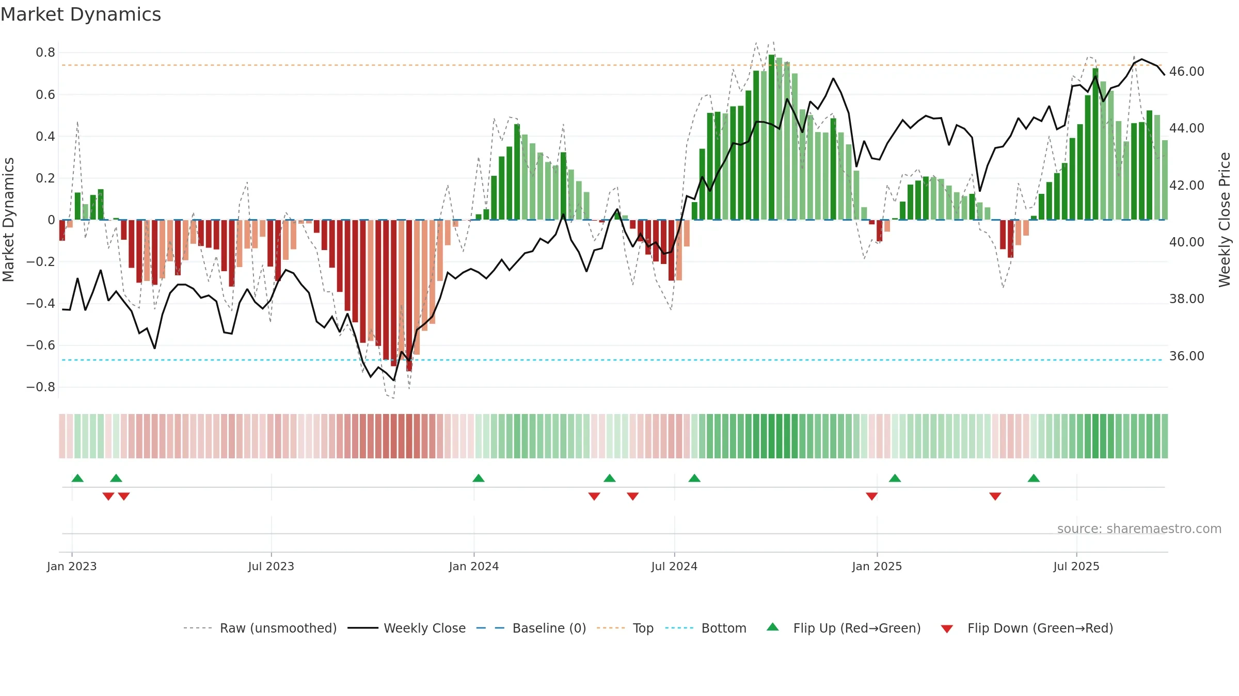Toggle the Top legend entry
Screen dimensions: 1239x696
[625, 628]
